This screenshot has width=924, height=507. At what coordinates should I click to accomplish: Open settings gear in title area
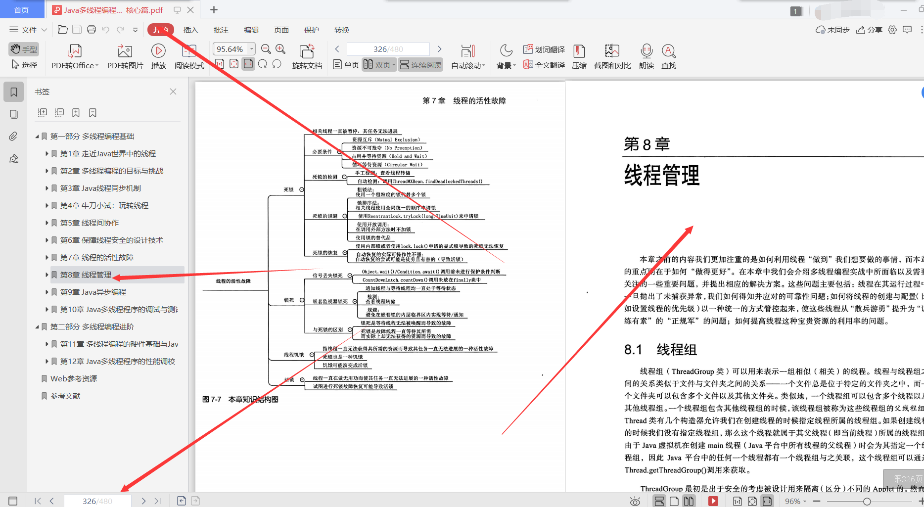[892, 30]
